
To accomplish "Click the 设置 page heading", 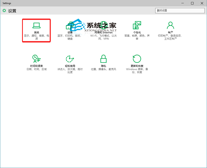I will 12,11.
